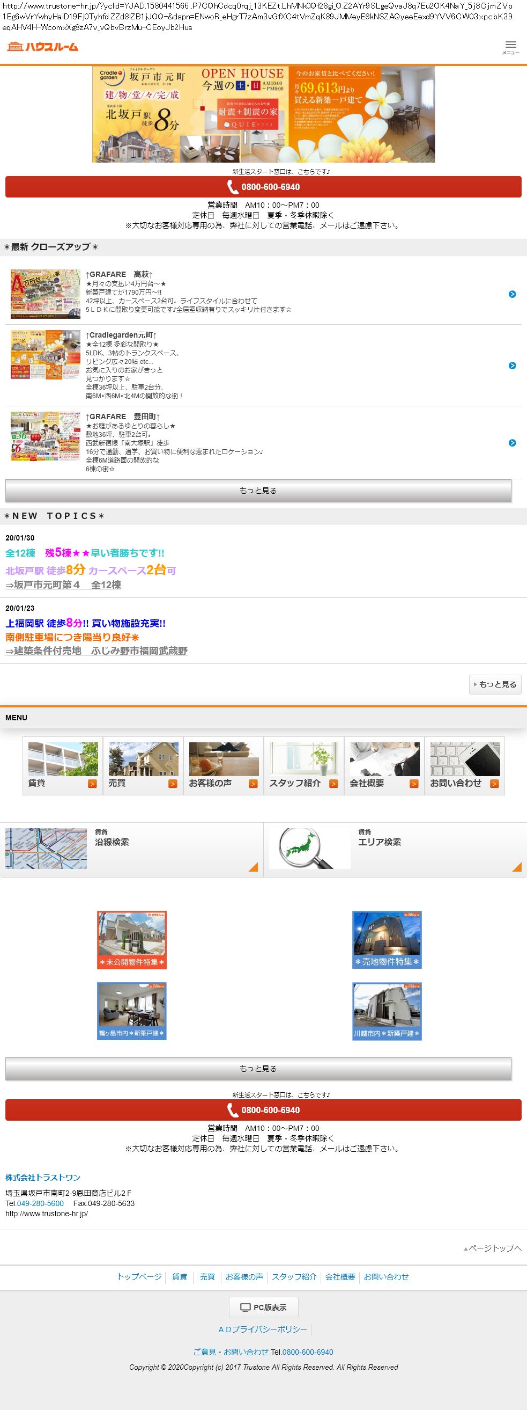Click orange arrow icon on 賃貸 tile
Screen dimensions: 527x1410
[x=92, y=784]
